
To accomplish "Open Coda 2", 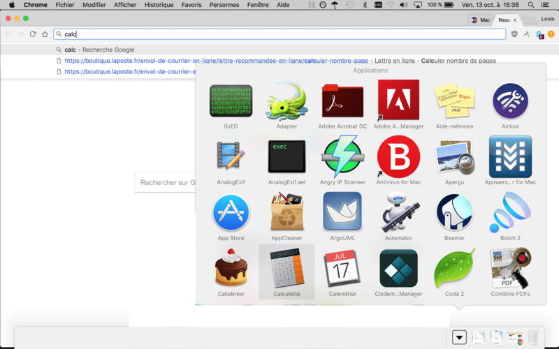I will click(x=454, y=268).
